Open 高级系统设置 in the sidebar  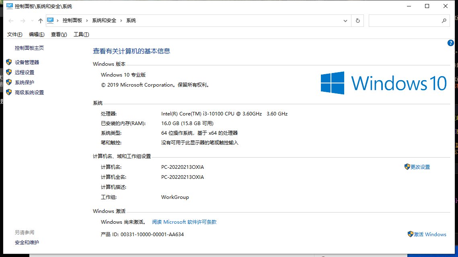(x=29, y=92)
